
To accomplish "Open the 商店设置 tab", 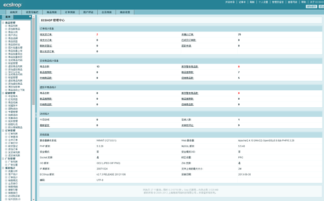I will pos(125,12).
